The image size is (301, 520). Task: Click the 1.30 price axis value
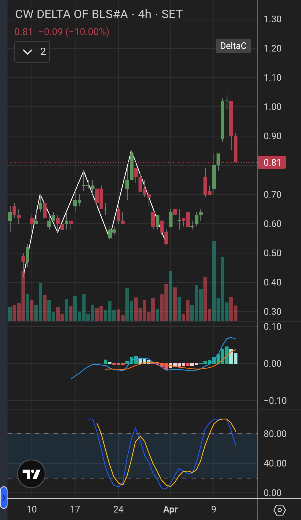(273, 19)
